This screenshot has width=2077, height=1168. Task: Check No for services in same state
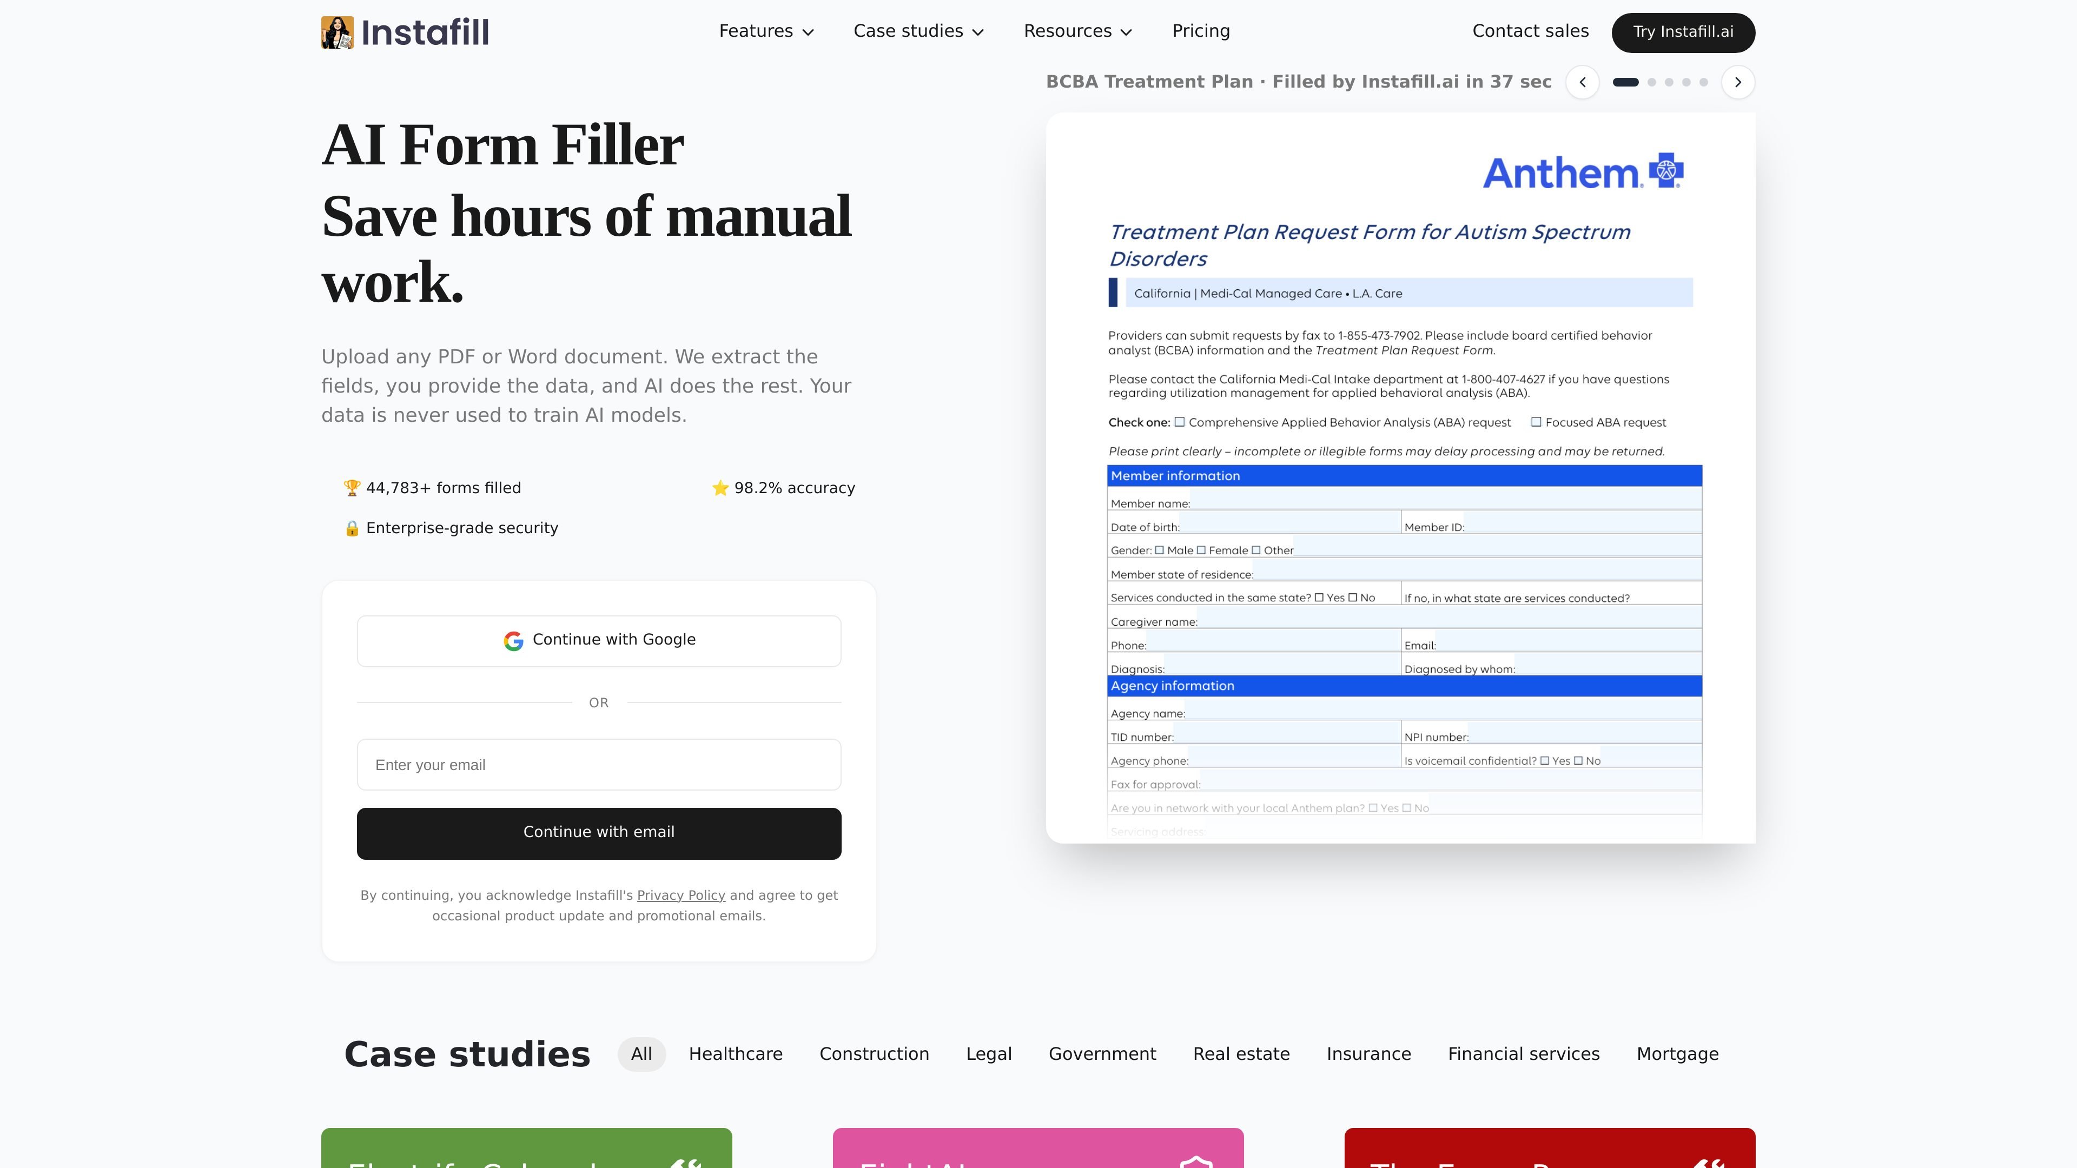tap(1353, 598)
